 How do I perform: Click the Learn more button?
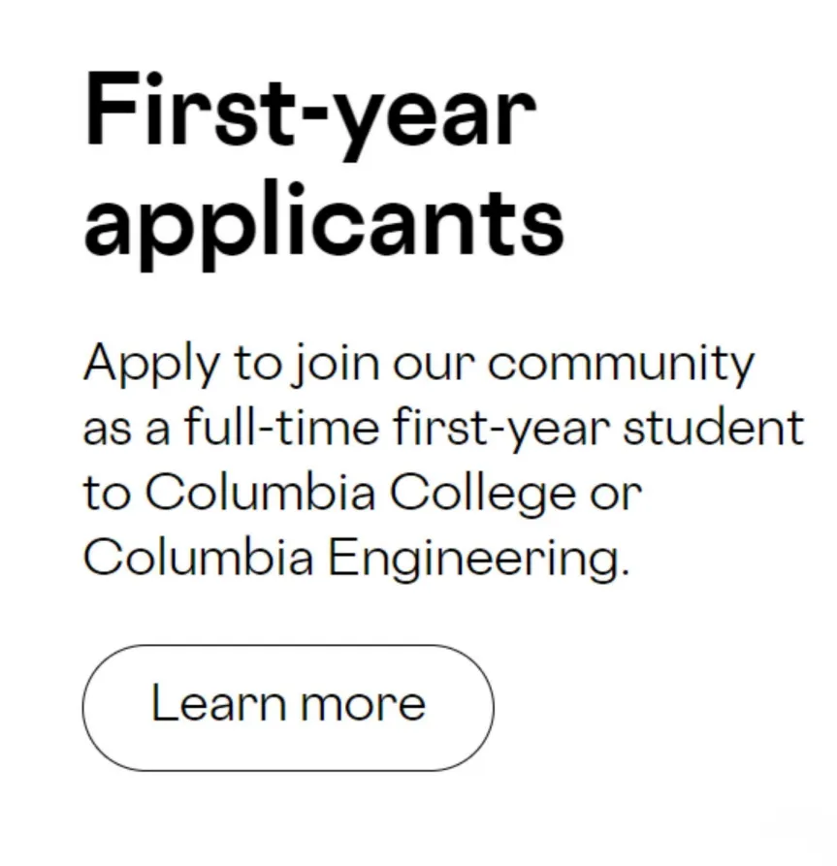(x=288, y=707)
